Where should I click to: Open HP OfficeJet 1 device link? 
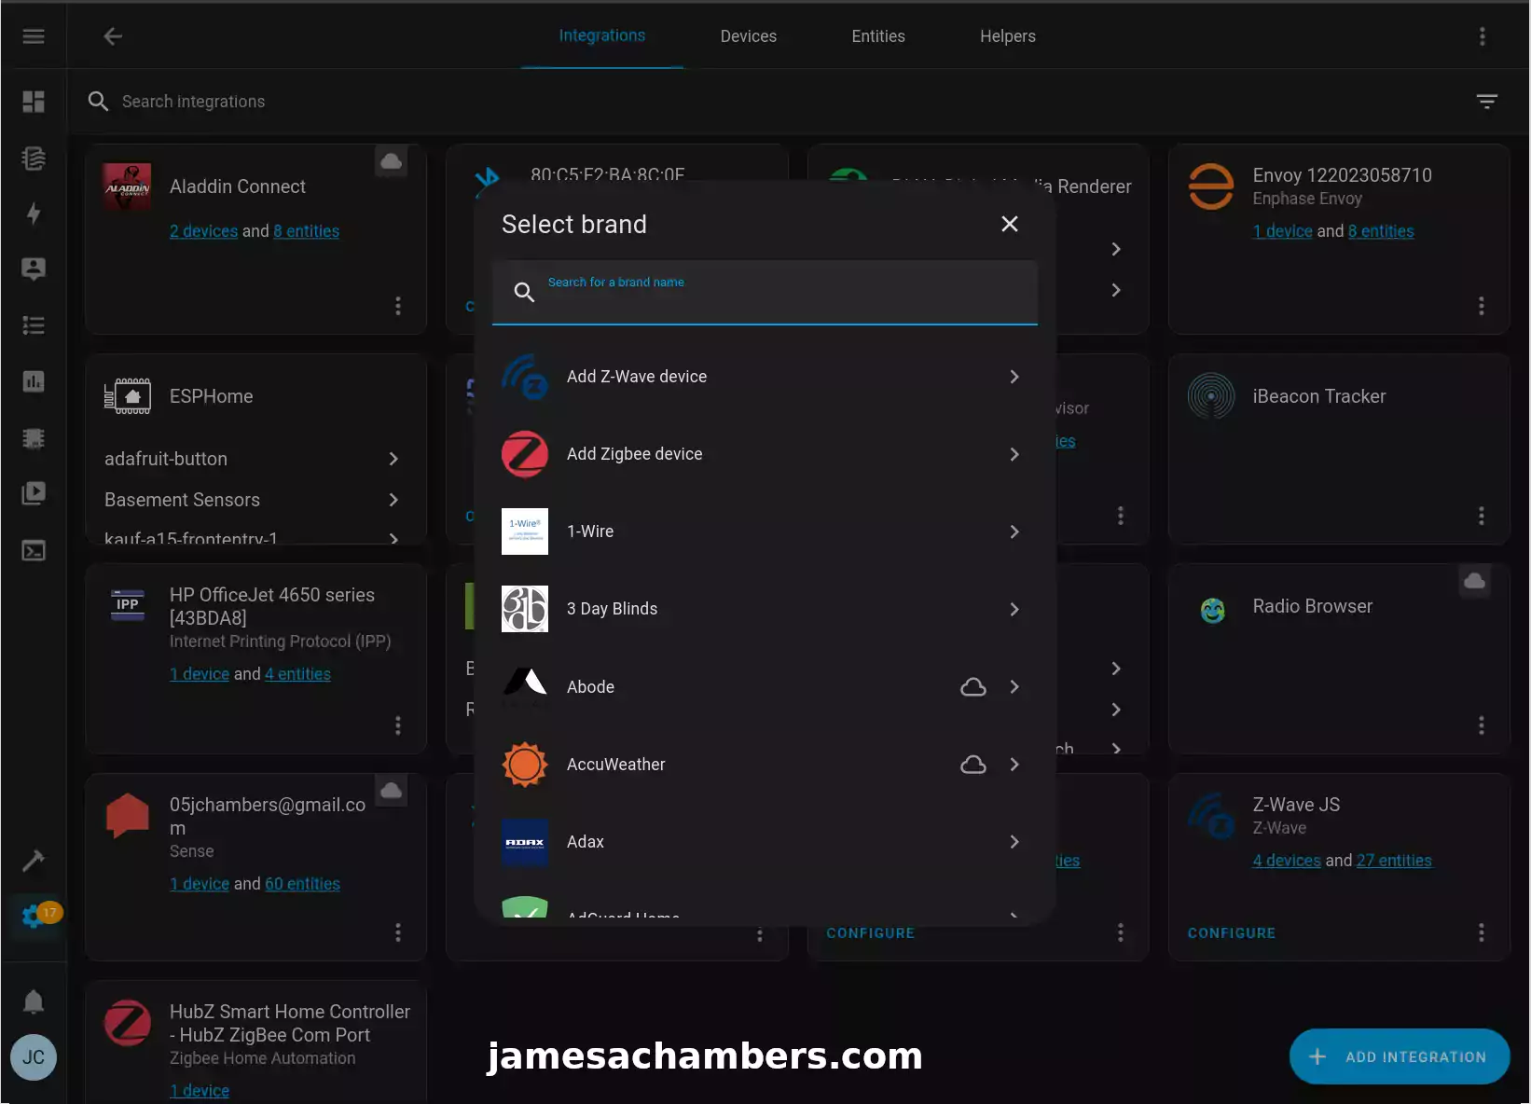coord(200,674)
